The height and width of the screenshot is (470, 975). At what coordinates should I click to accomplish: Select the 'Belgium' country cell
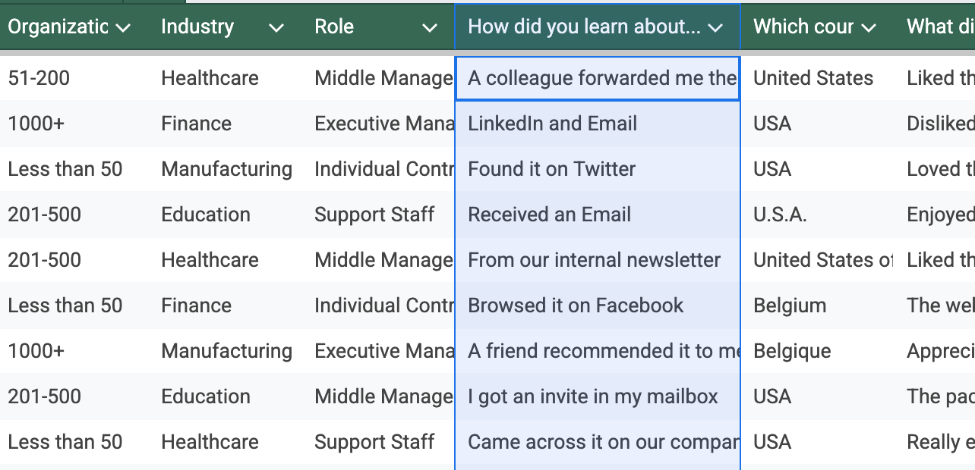tap(790, 305)
